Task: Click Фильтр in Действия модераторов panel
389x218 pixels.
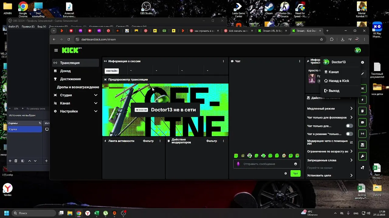Action: pos(212,141)
